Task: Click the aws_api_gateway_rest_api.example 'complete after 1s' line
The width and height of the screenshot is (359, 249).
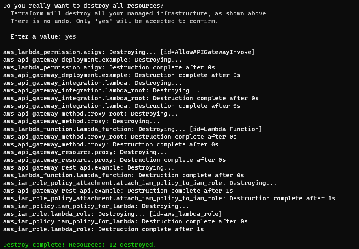Action: [118, 191]
